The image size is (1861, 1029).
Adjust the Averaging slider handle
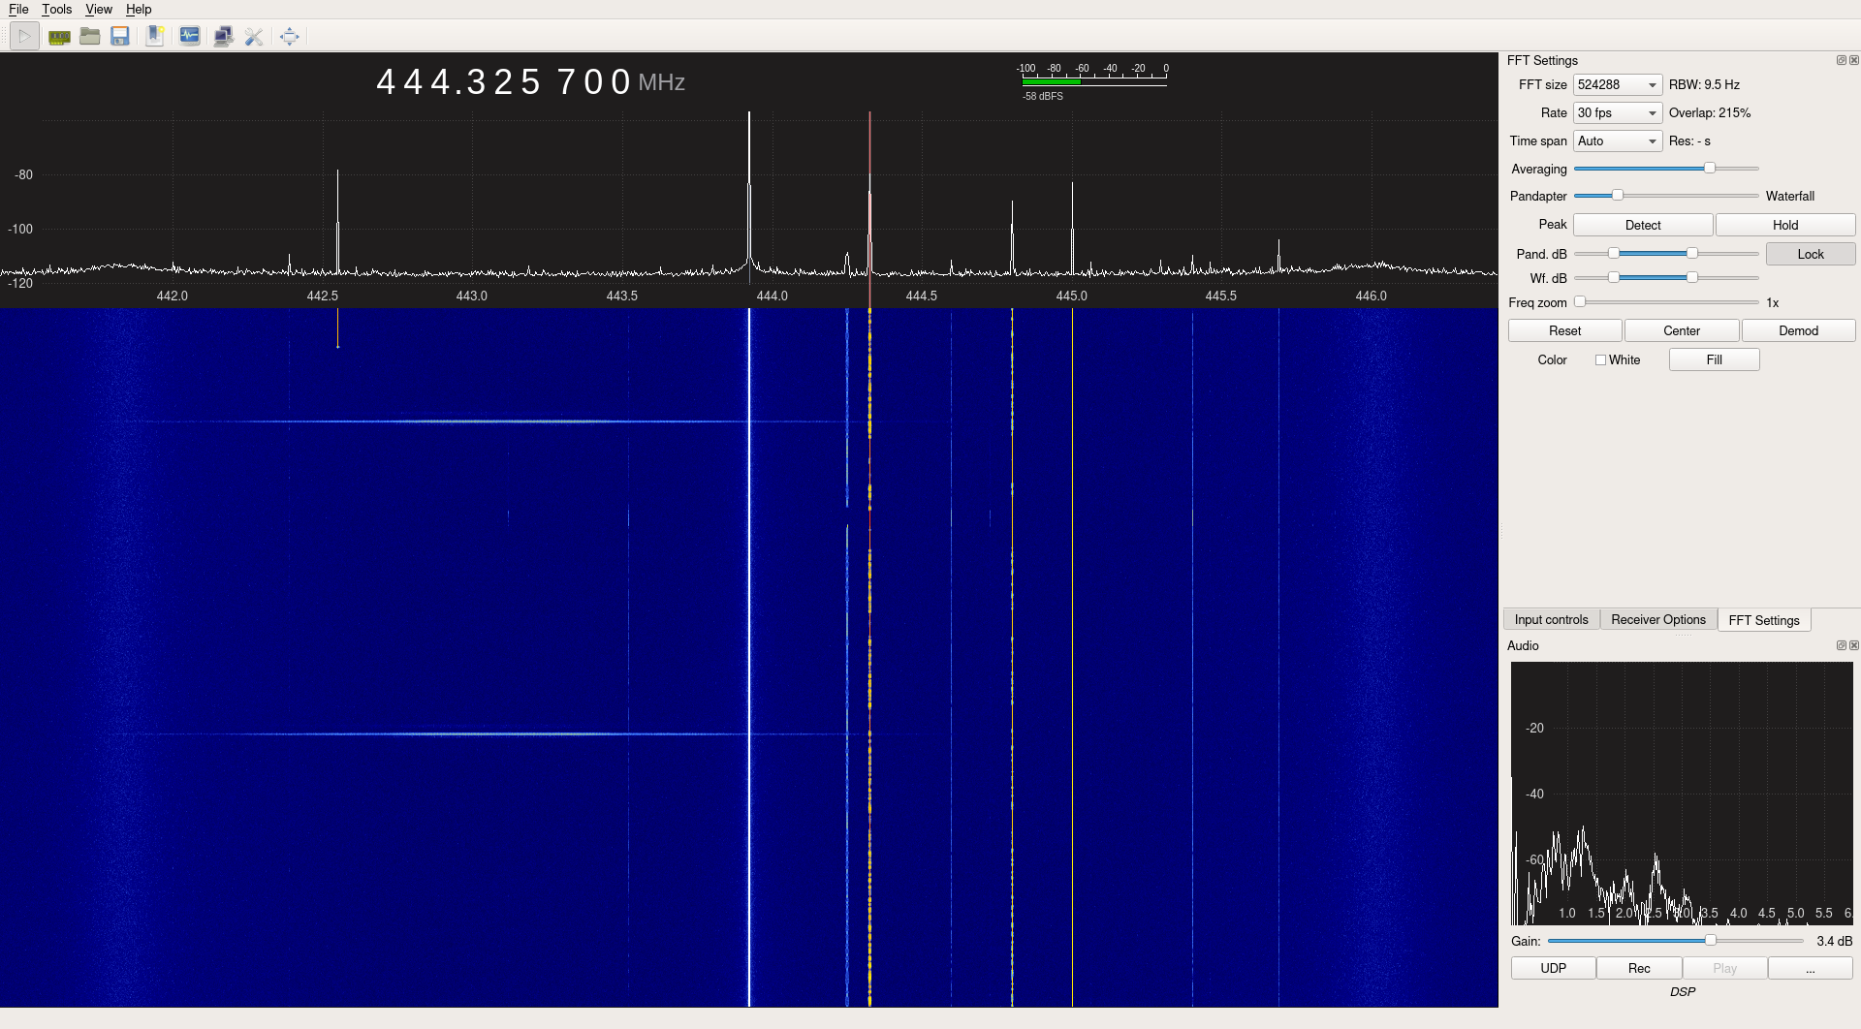tap(1710, 169)
